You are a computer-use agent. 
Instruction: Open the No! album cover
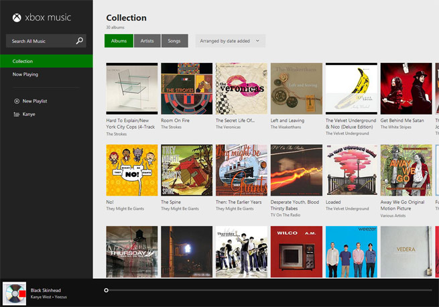[x=132, y=170]
